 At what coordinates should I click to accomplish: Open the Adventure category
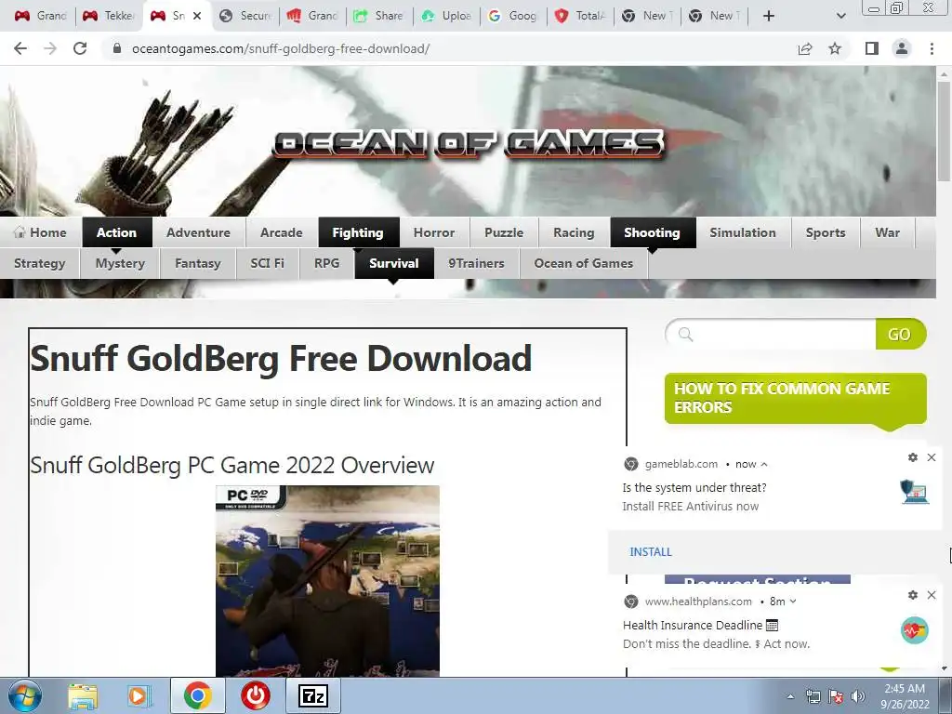point(199,232)
